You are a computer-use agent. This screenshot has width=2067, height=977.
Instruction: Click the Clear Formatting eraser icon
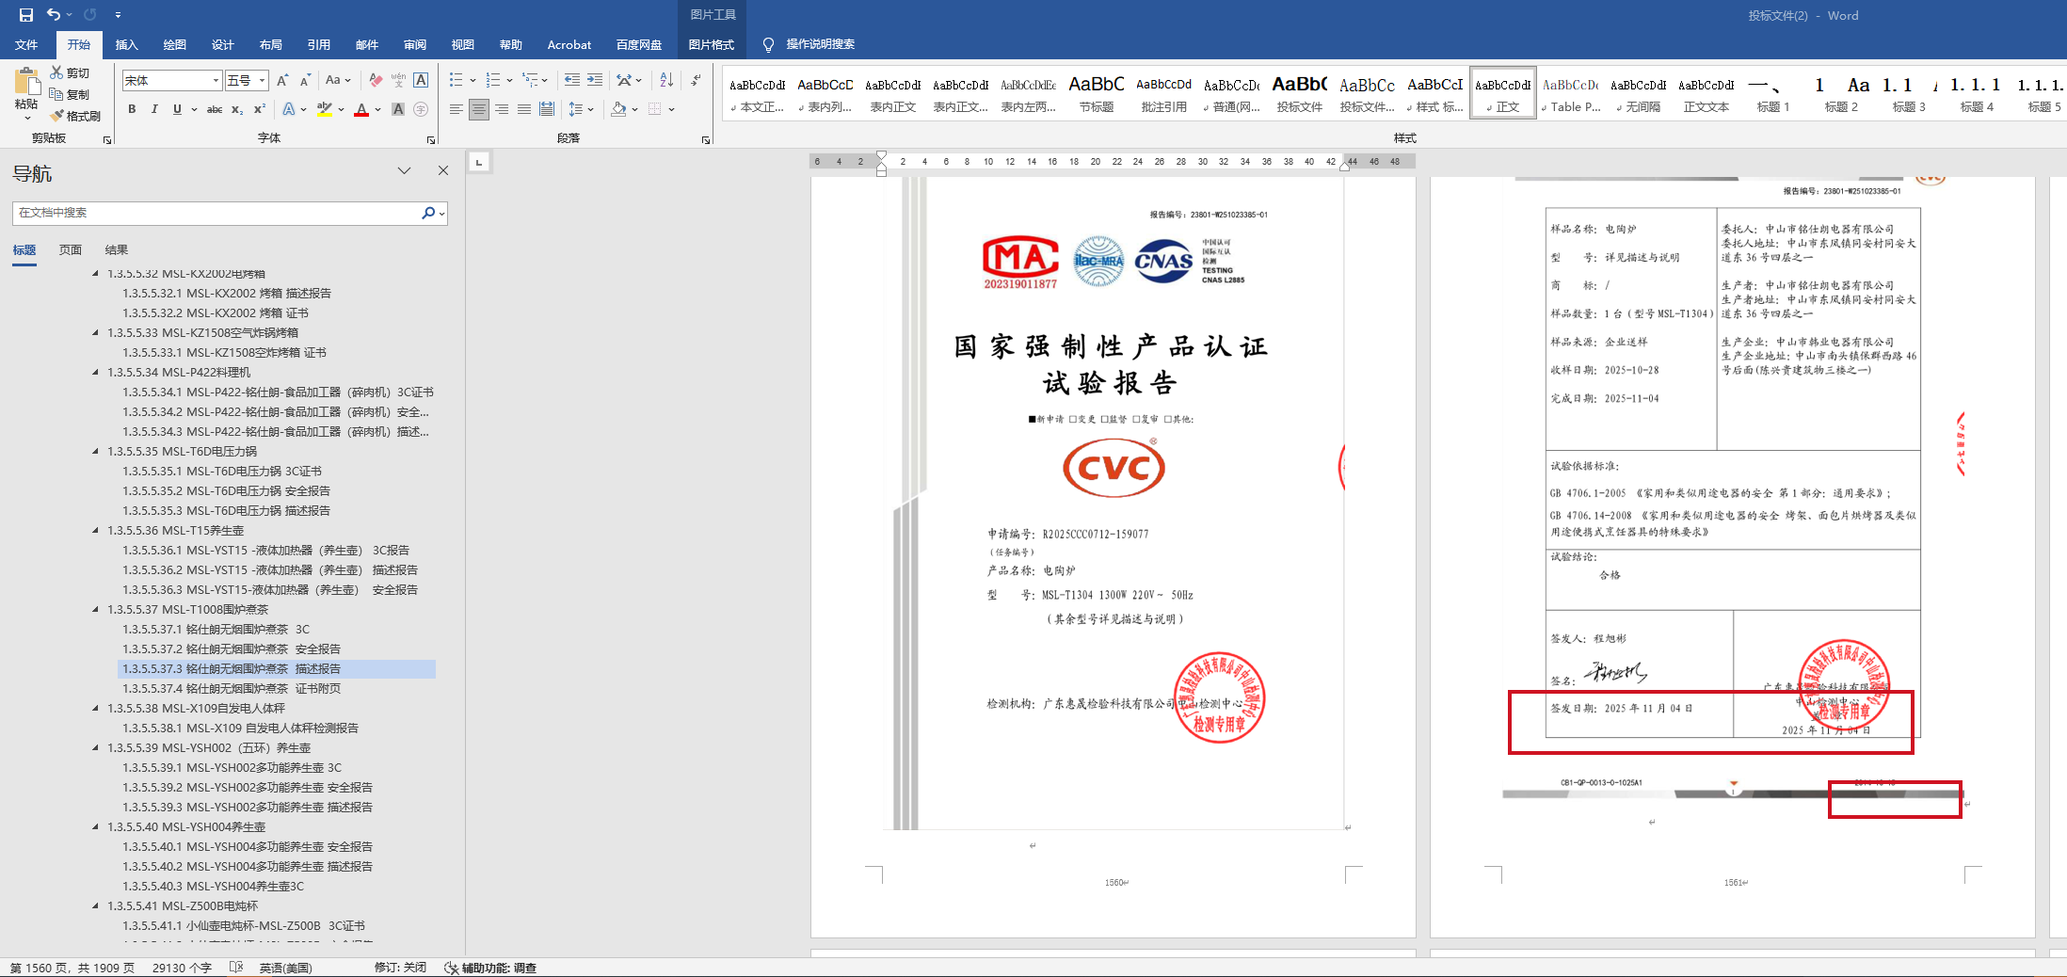coord(376,80)
